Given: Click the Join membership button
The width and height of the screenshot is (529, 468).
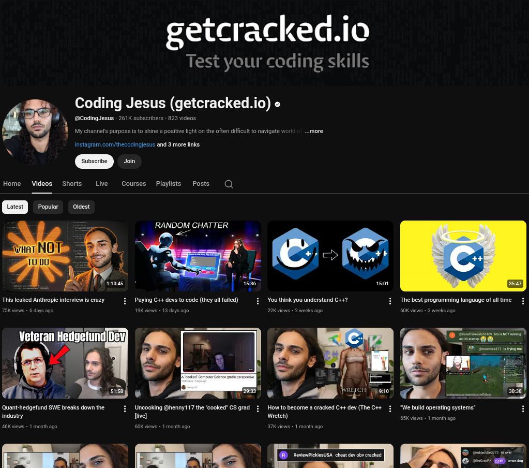Looking at the screenshot, I should [x=129, y=161].
